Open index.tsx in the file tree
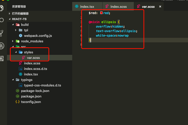Screen dimensions: 188x125 click(31, 74)
